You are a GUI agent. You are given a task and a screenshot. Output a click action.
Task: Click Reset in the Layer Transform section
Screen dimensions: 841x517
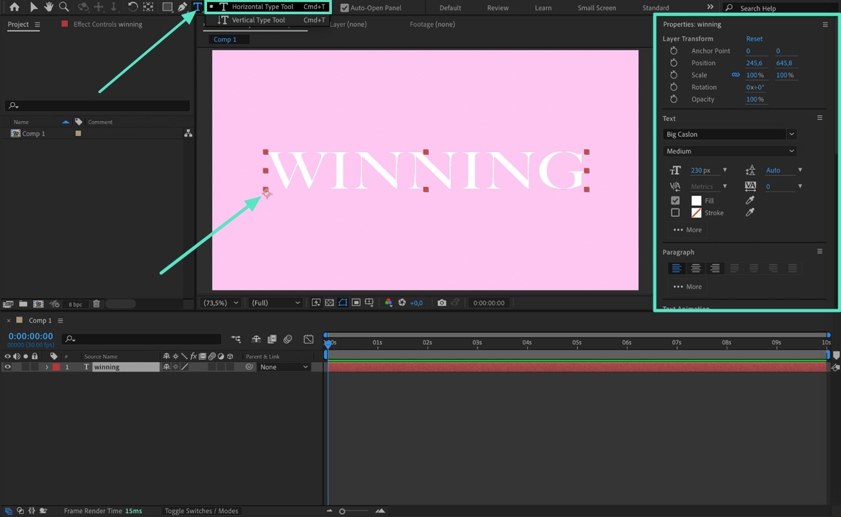754,38
